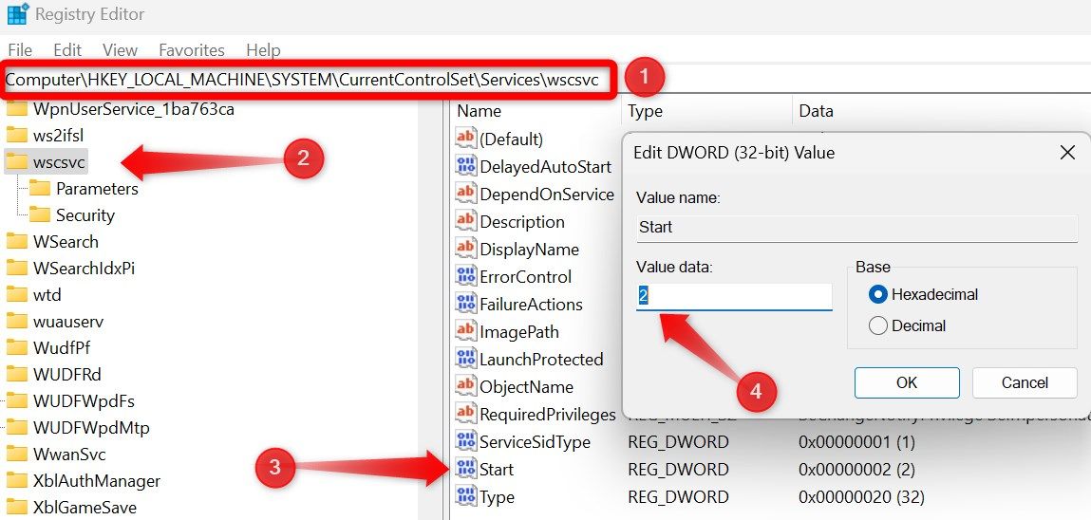
Task: Open the Parameters subkey folder icon
Action: (40, 189)
